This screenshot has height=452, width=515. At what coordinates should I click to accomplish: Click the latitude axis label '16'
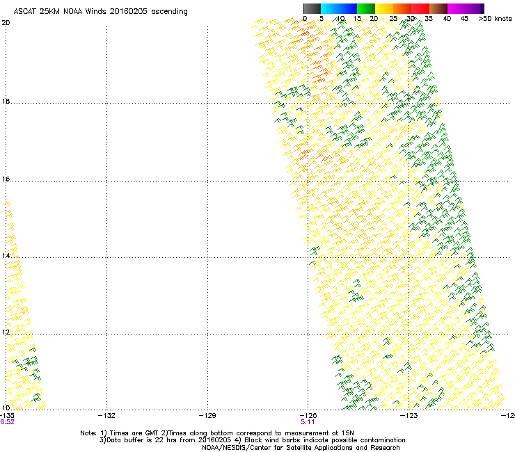click(x=6, y=179)
